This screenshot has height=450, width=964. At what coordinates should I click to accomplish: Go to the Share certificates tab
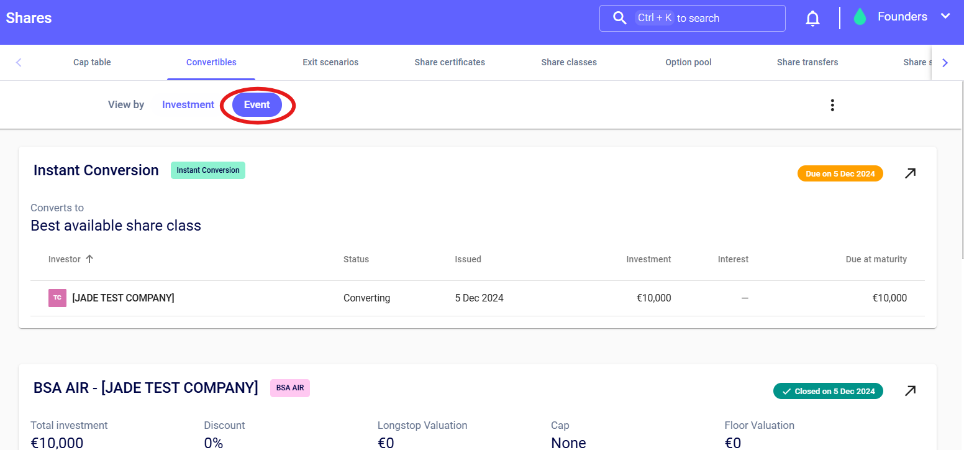pos(450,62)
